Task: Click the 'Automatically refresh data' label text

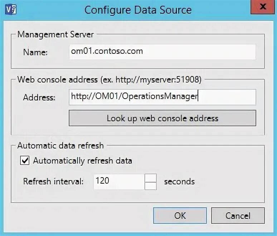Action: [82, 161]
